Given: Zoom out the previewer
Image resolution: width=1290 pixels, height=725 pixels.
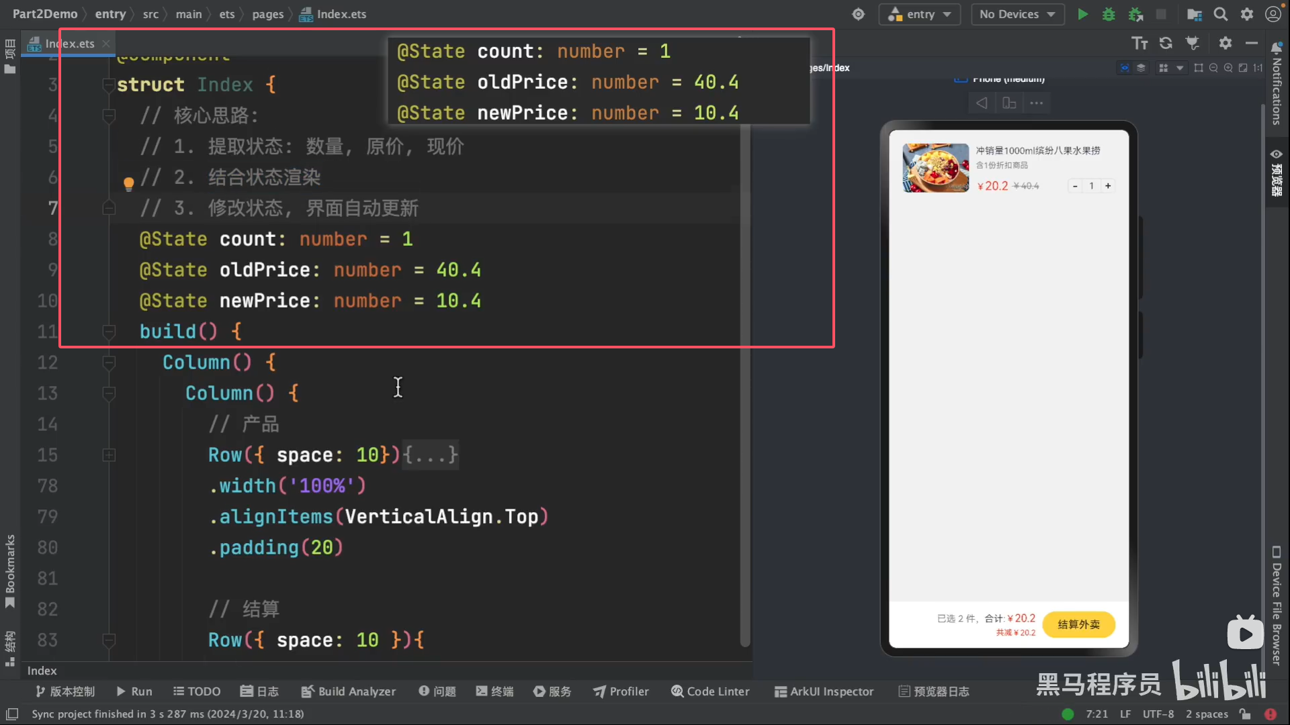Looking at the screenshot, I should point(1213,68).
